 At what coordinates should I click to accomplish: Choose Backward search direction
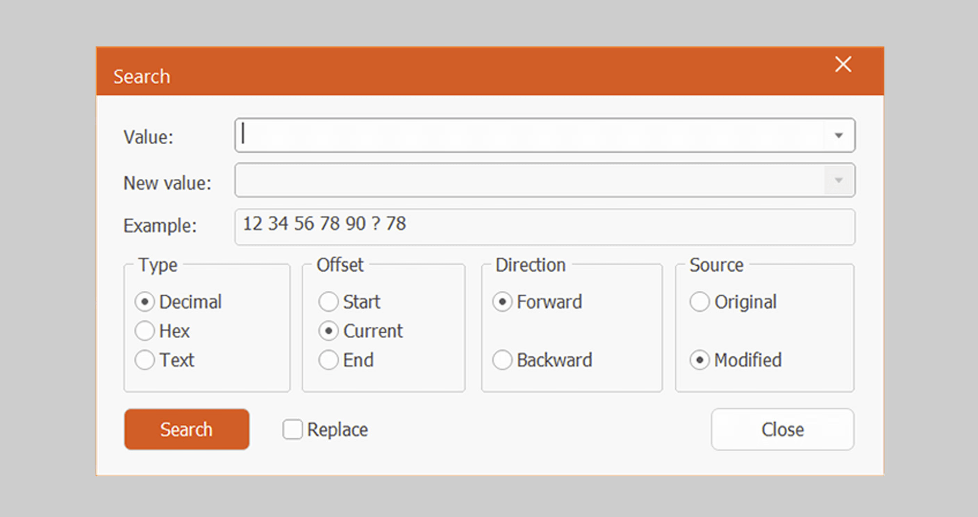(x=502, y=360)
